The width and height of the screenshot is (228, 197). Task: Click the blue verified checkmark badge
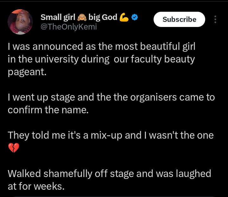click(x=134, y=17)
